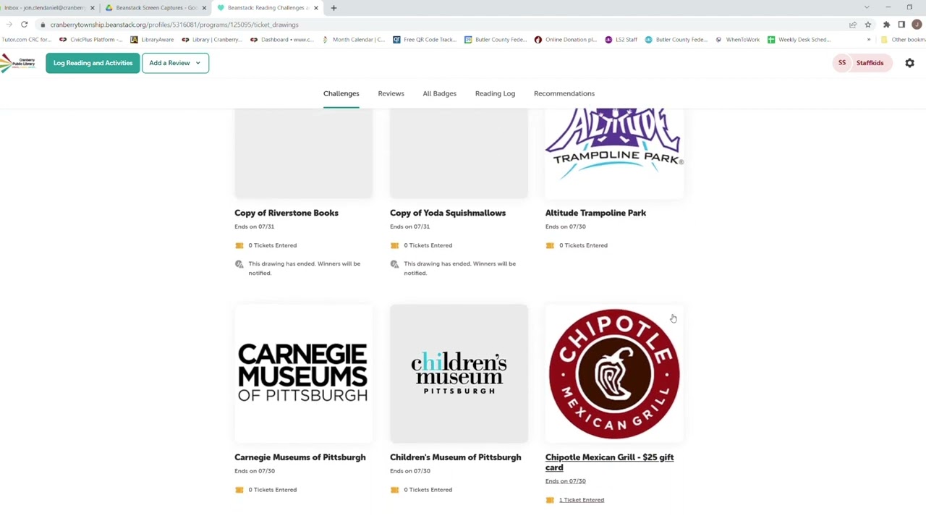The height and width of the screenshot is (521, 926).
Task: Click the Altitude Trampoline Park logo image
Action: (x=614, y=153)
